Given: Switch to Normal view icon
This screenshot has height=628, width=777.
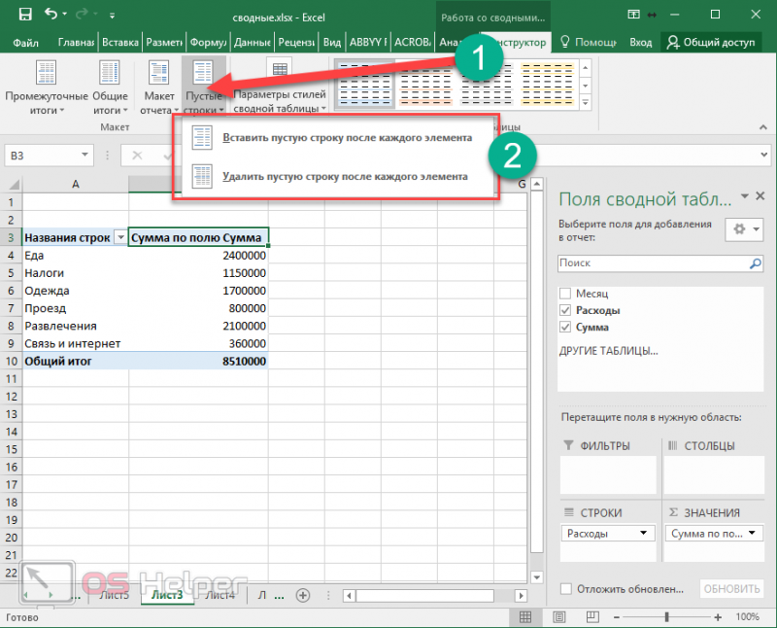Looking at the screenshot, I should click(x=525, y=617).
